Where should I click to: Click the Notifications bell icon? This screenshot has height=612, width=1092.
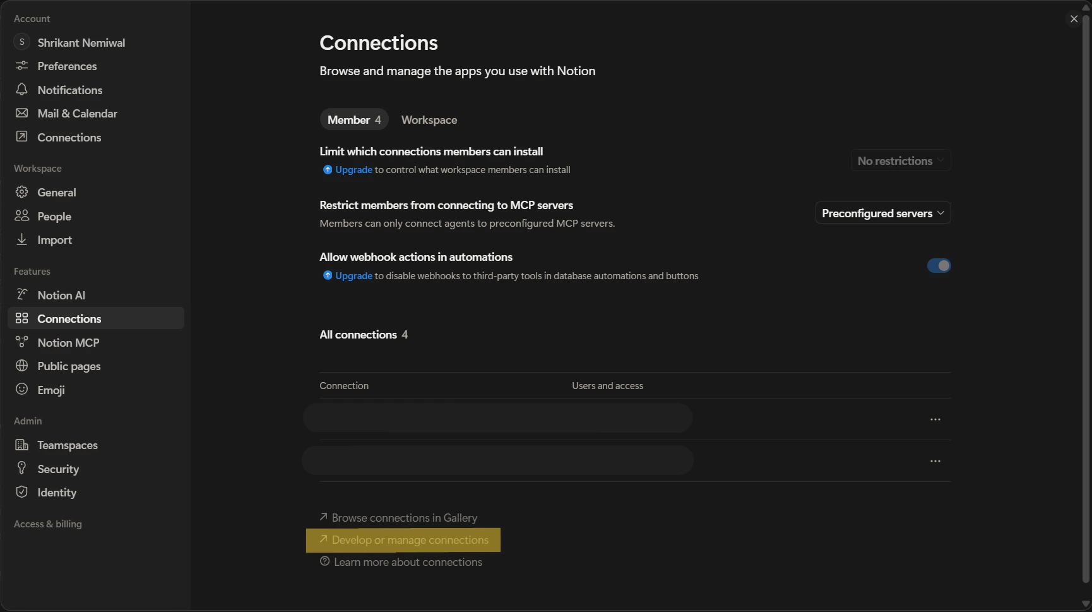point(21,89)
